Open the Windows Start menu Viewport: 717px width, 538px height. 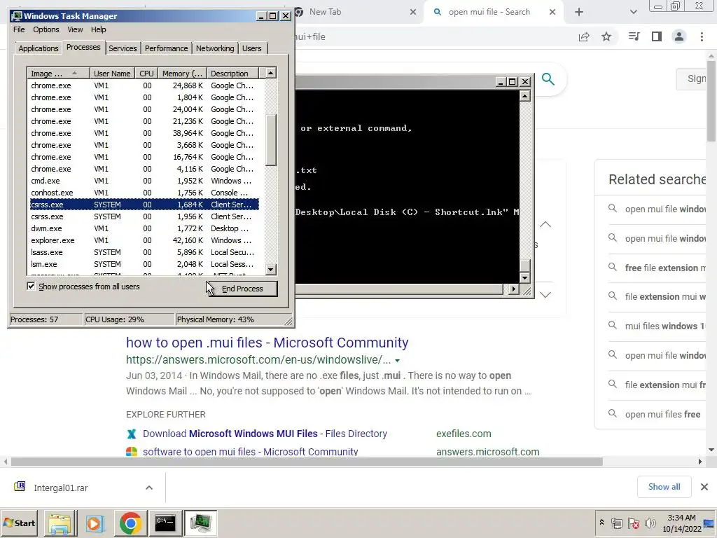[x=19, y=523]
